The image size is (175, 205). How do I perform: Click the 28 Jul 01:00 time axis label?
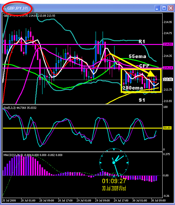tap(28, 200)
